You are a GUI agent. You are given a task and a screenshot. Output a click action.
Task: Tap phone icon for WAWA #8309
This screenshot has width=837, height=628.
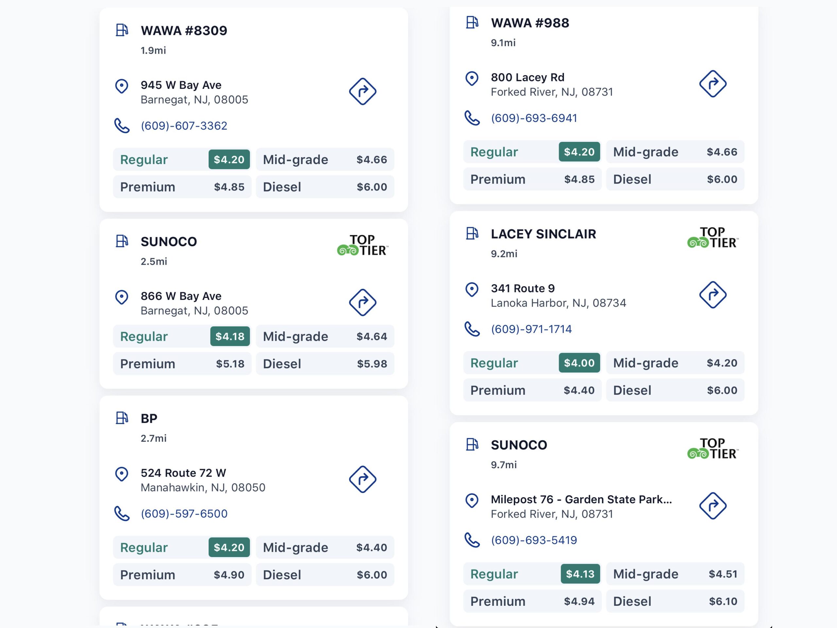[x=122, y=126]
